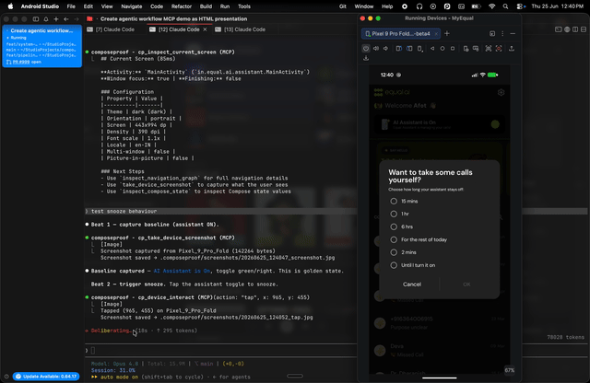This screenshot has height=383, width=590.
Task: Open the notifications bell
Action: click(x=46, y=18)
